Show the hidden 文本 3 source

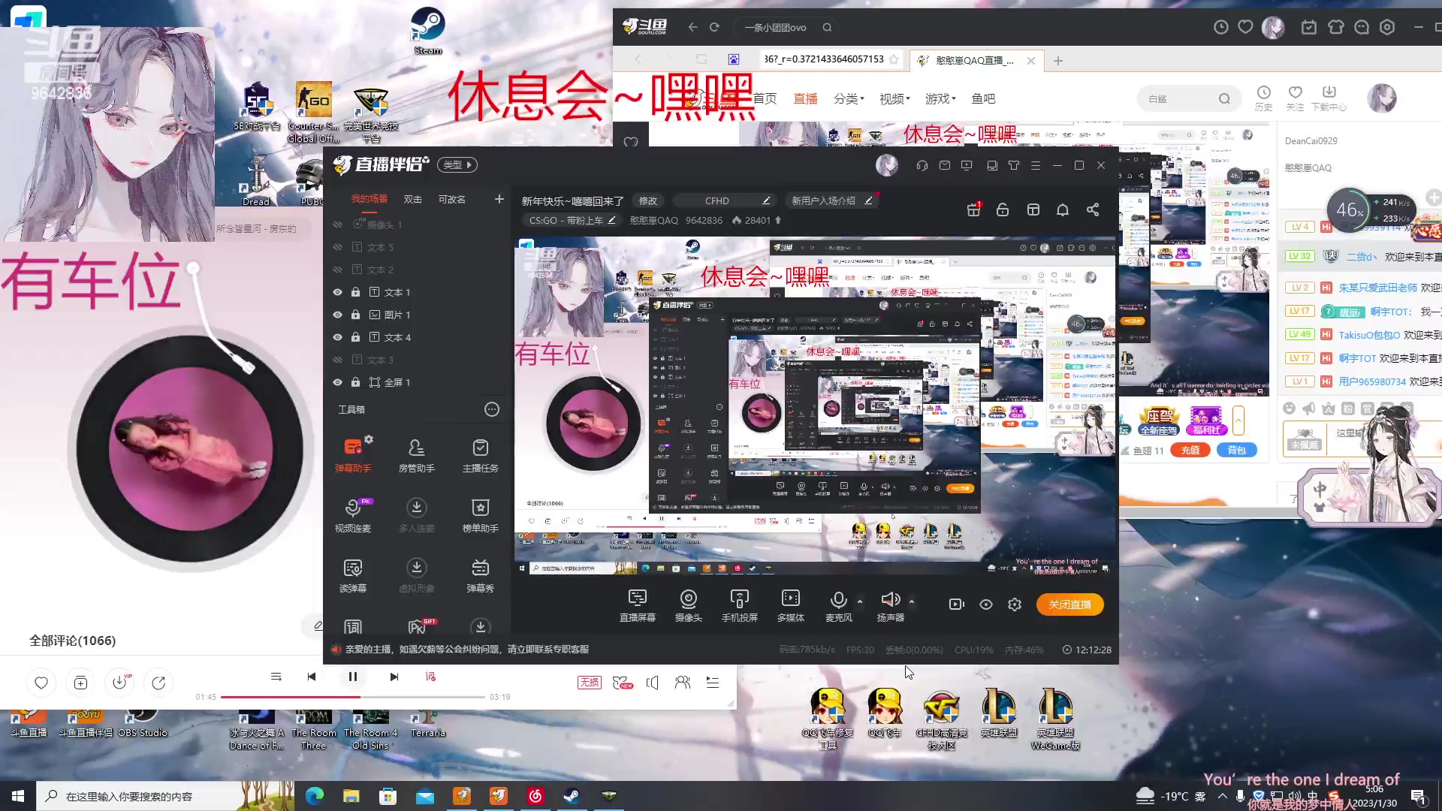(337, 360)
